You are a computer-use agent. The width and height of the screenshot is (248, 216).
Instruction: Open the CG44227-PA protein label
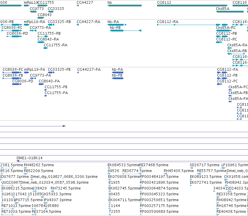(89, 70)
